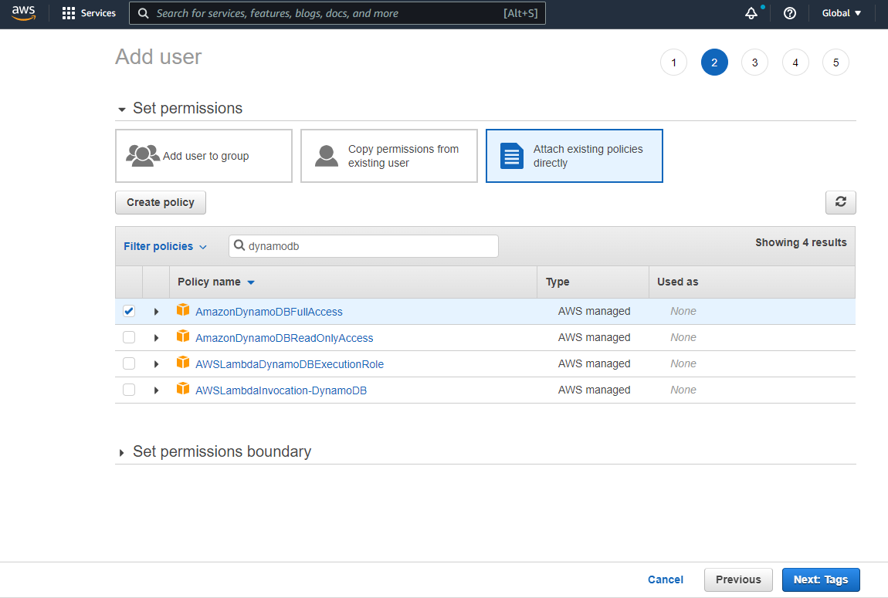The height and width of the screenshot is (598, 888).
Task: Select the Add user to group option
Action: (x=204, y=156)
